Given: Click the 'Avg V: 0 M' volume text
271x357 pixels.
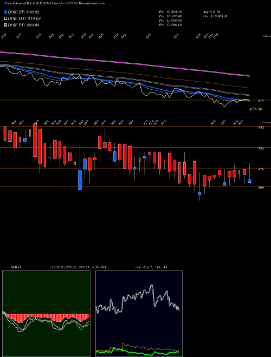Looking at the screenshot, I should click(x=211, y=12).
